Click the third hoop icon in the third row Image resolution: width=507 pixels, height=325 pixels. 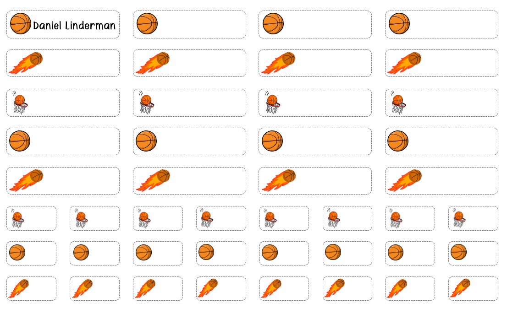[x=272, y=103]
